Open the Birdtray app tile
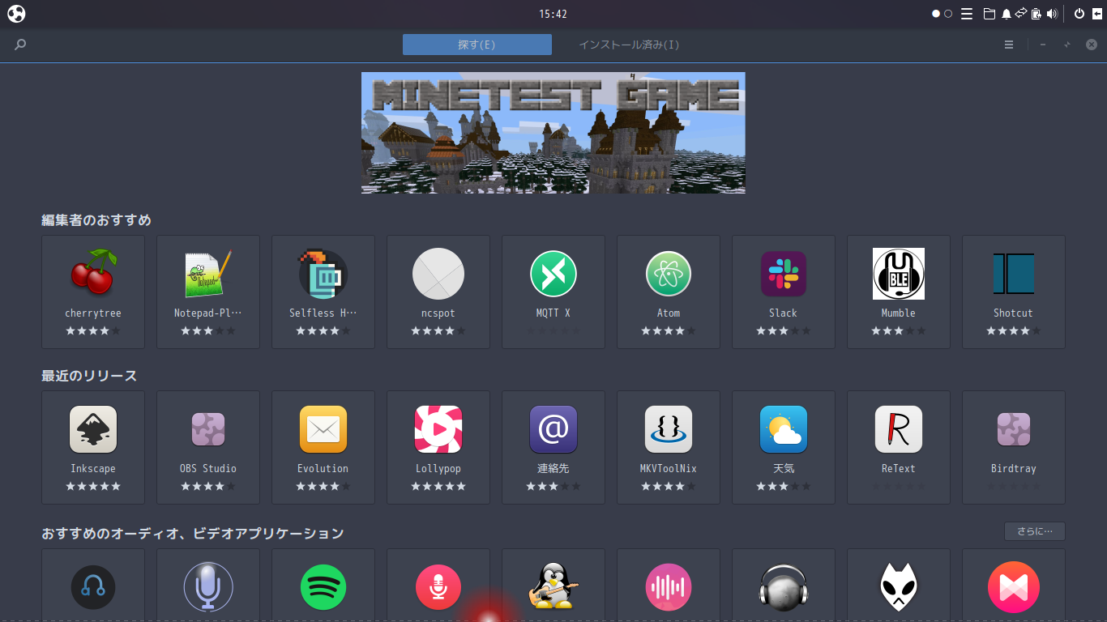Image resolution: width=1107 pixels, height=622 pixels. [1014, 447]
